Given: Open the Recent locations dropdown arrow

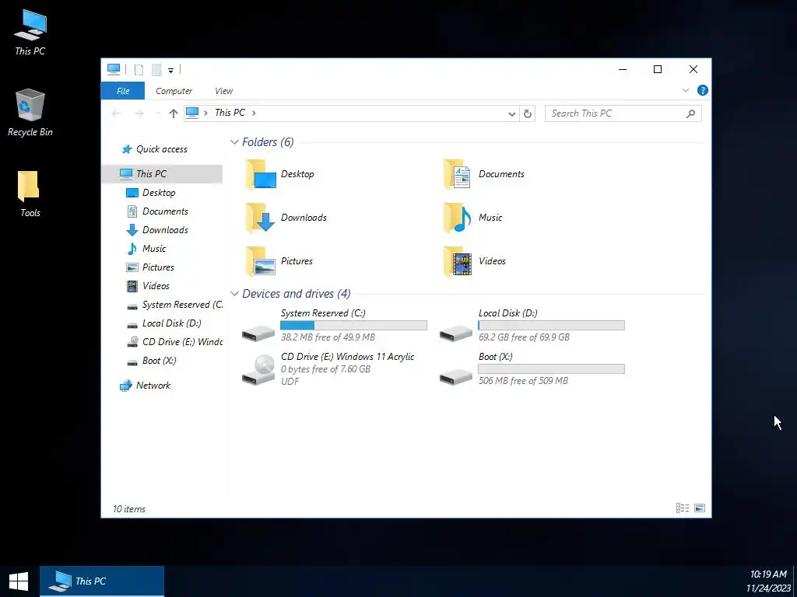Looking at the screenshot, I should click(157, 113).
